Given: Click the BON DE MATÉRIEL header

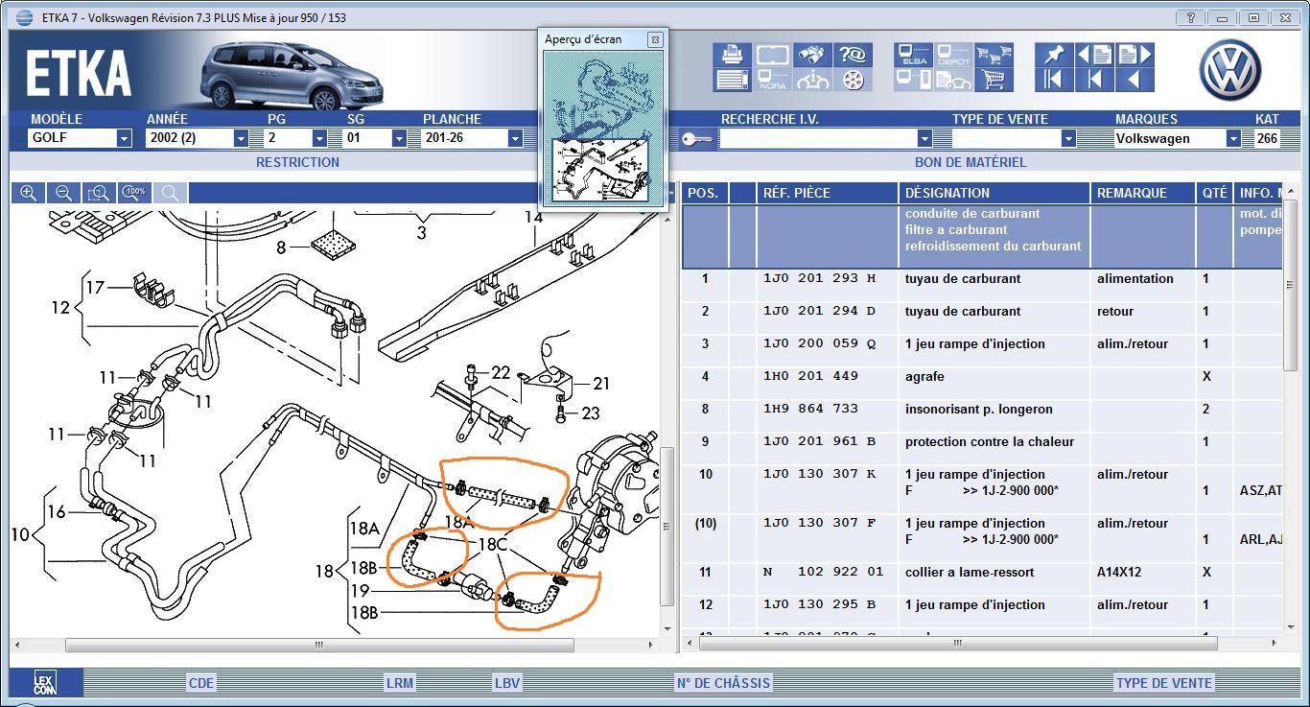Looking at the screenshot, I should pos(971,162).
